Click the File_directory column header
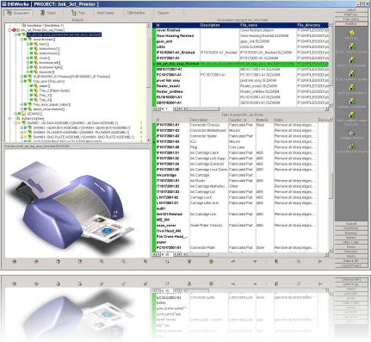The height and width of the screenshot is (342, 371). [x=312, y=25]
